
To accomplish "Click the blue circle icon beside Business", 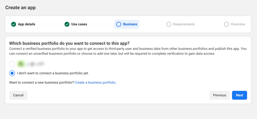I will point(119,24).
